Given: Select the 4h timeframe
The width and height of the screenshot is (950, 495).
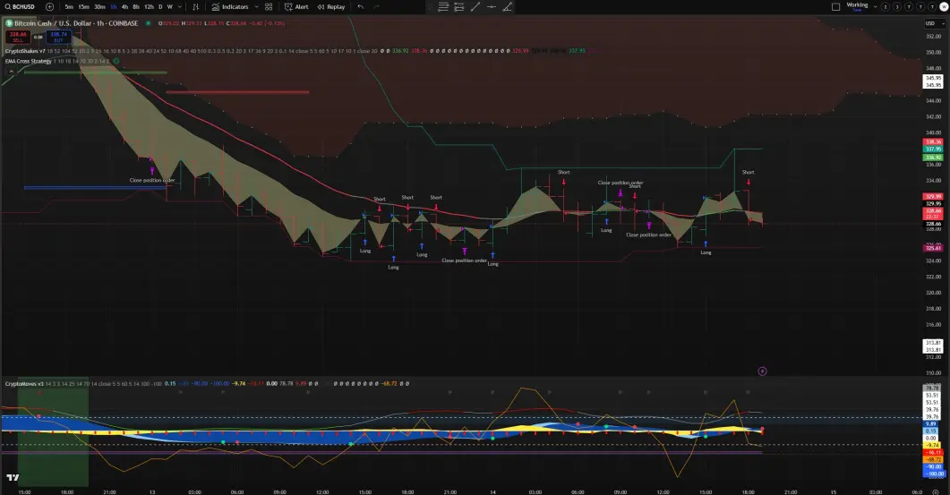Looking at the screenshot, I should [124, 6].
